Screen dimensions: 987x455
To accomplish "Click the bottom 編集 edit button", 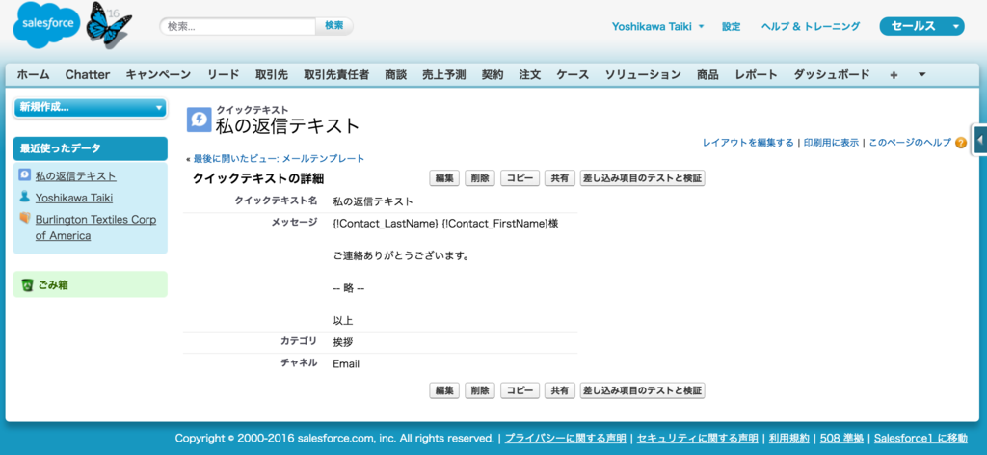I will point(444,390).
